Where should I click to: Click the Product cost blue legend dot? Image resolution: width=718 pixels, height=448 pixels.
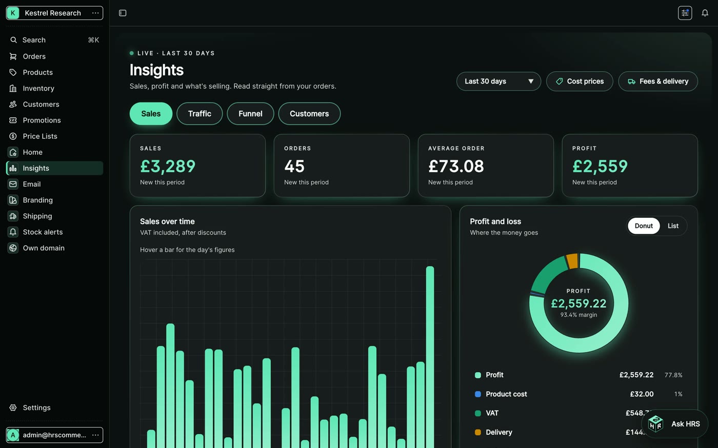[478, 394]
